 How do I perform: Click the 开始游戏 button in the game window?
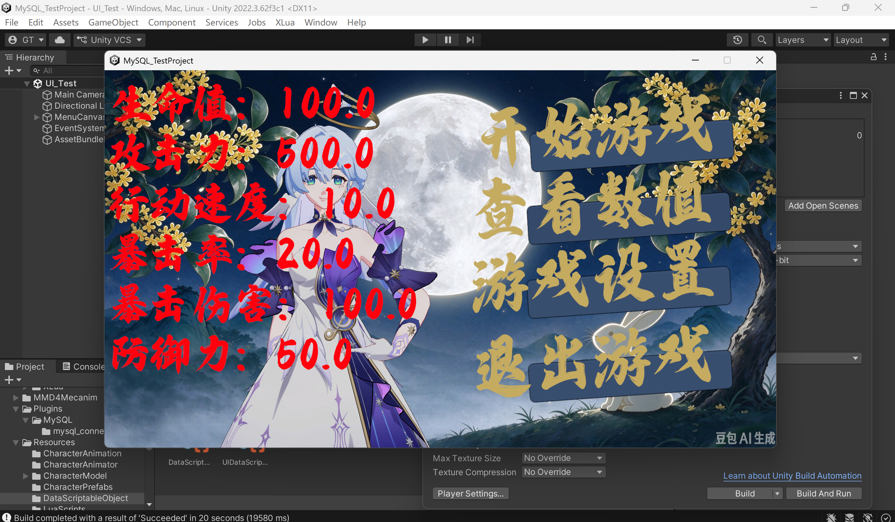pos(632,146)
